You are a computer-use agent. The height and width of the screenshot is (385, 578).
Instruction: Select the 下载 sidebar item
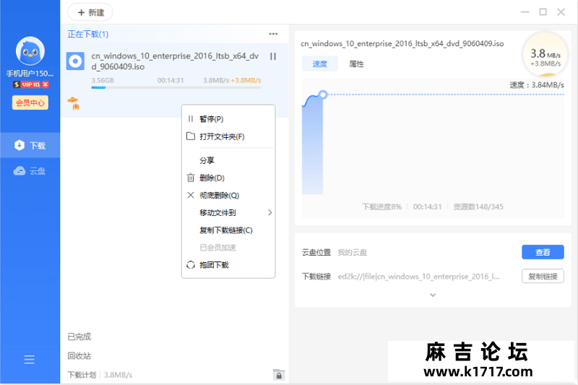pyautogui.click(x=30, y=145)
